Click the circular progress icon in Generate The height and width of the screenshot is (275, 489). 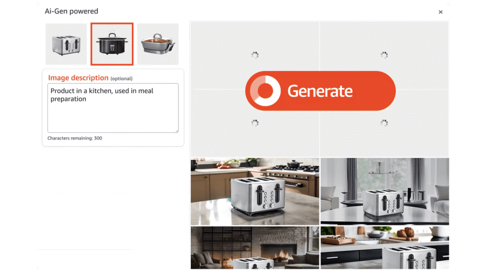tap(265, 91)
